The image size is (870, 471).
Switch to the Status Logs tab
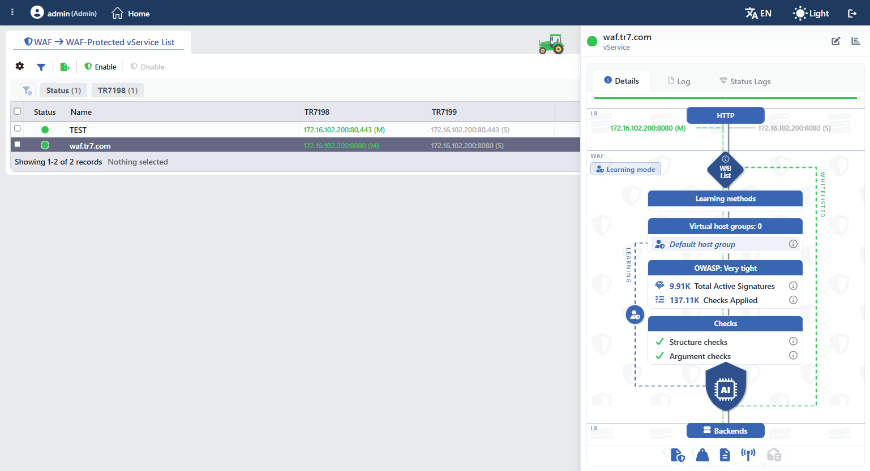[x=745, y=81]
